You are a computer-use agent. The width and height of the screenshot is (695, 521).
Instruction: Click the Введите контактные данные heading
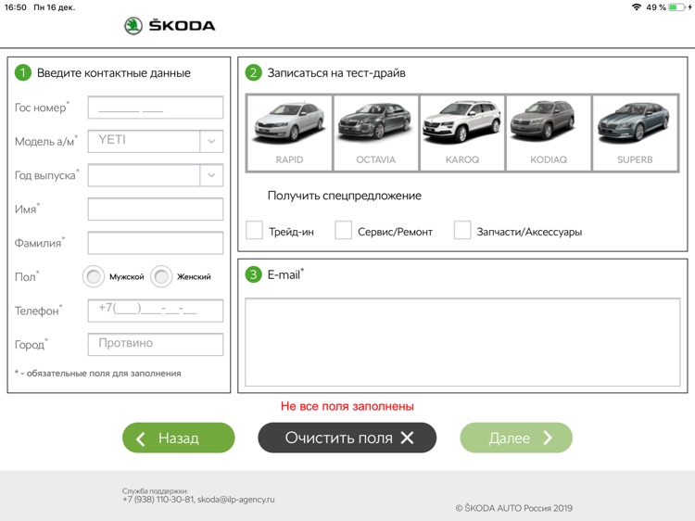(x=114, y=72)
